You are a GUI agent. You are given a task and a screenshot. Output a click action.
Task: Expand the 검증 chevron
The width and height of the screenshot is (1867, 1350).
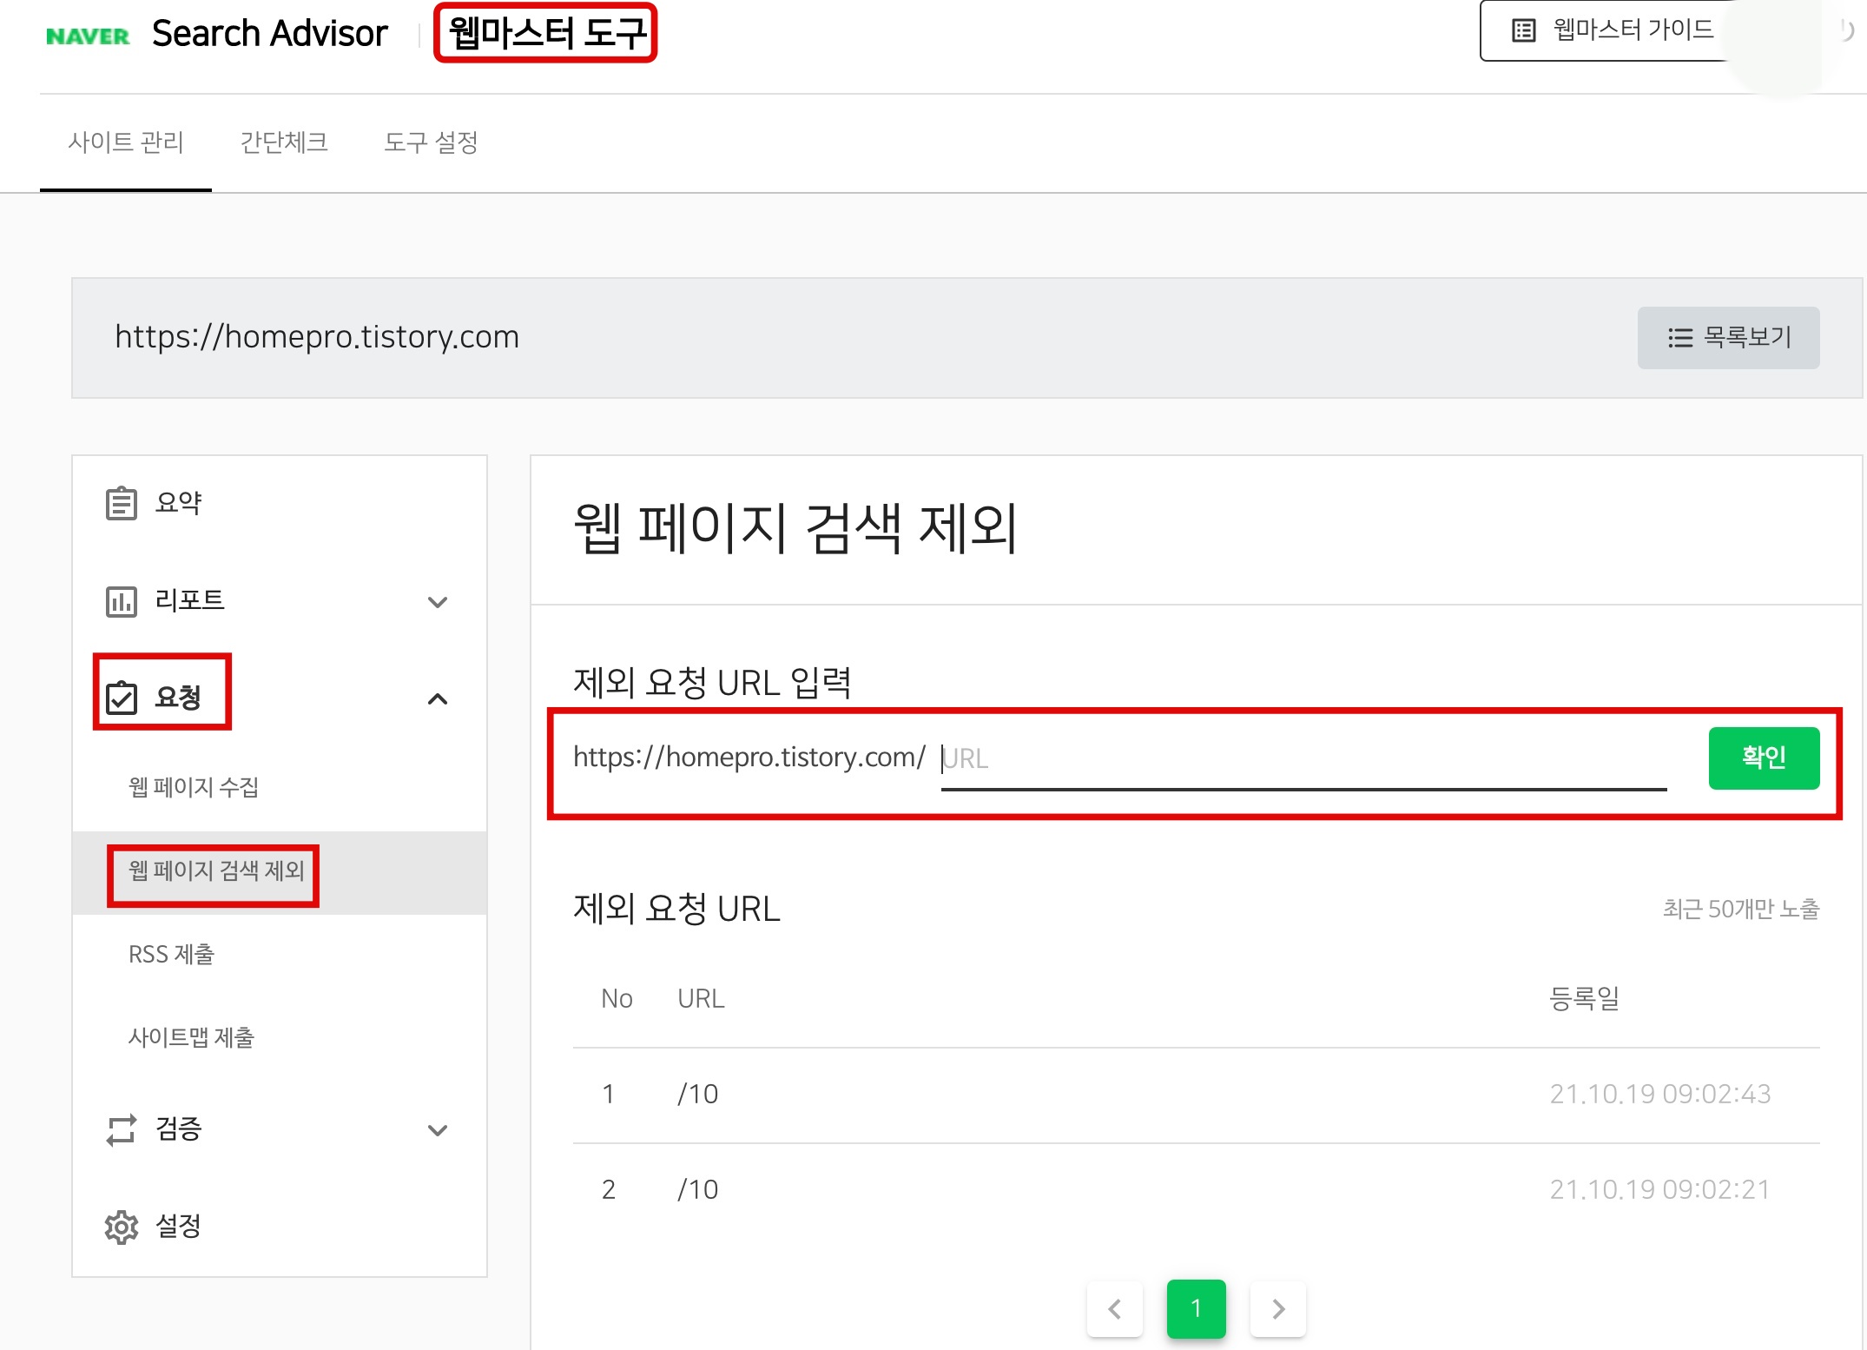click(x=438, y=1130)
